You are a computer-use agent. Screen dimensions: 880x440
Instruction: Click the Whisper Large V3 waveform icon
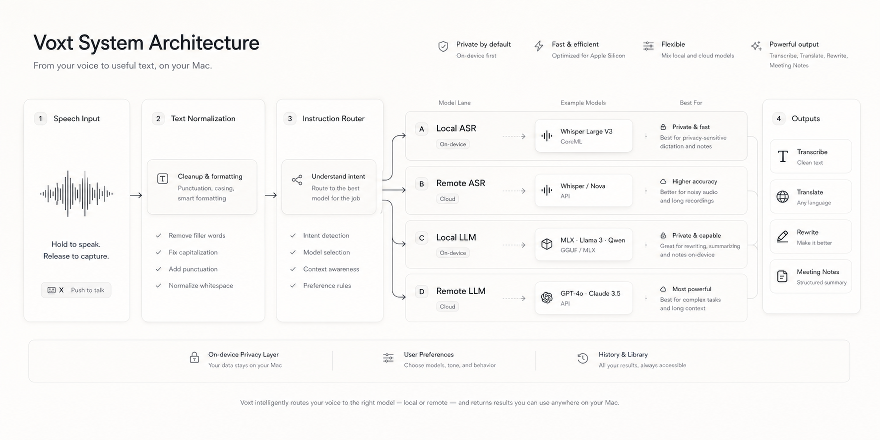(x=547, y=136)
